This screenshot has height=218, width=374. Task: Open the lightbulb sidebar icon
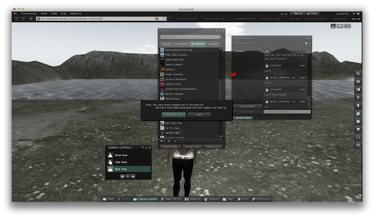[358, 105]
